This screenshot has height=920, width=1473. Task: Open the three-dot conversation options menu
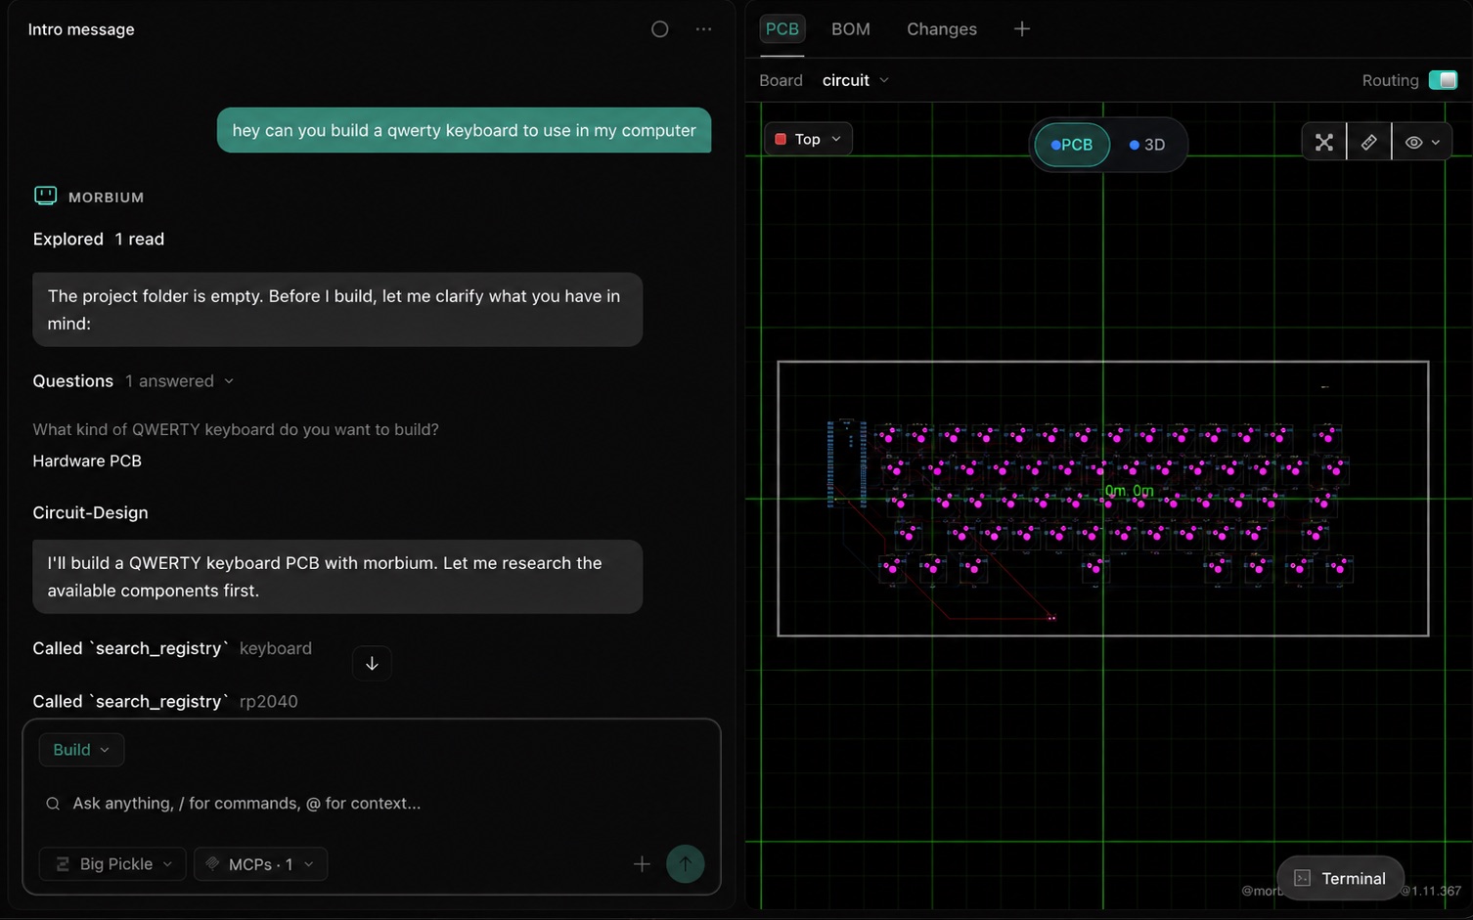[703, 29]
